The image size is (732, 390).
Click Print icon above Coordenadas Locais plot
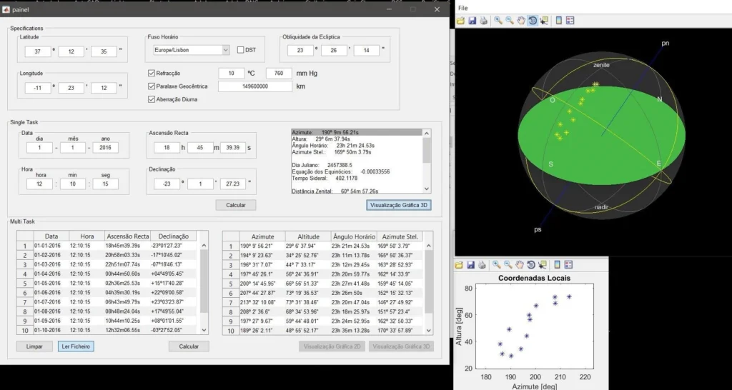pos(483,265)
